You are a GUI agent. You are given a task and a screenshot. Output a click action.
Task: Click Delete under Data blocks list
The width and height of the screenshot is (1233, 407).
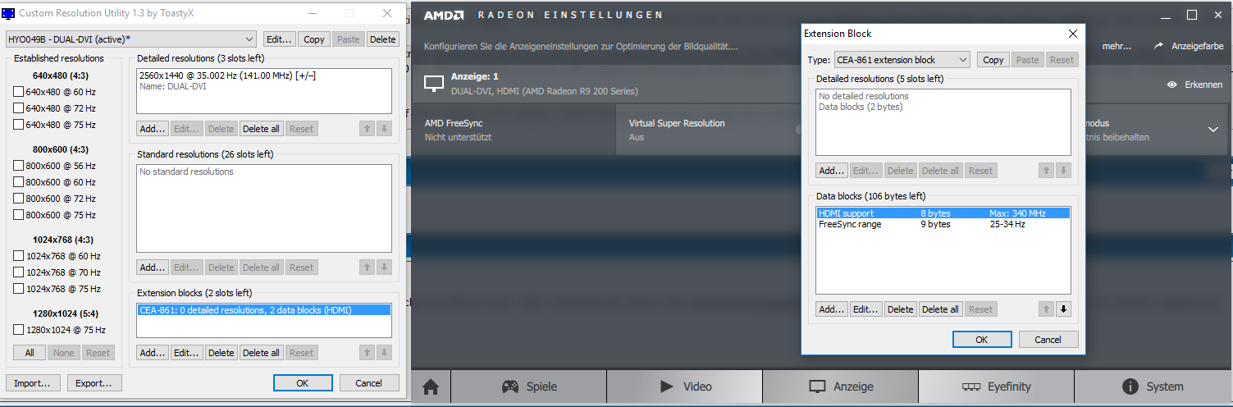pyautogui.click(x=900, y=309)
